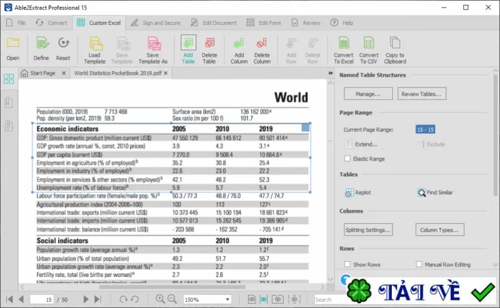Click the horizontal document scrollbar
The height and width of the screenshot is (308, 500).
[x=172, y=287]
